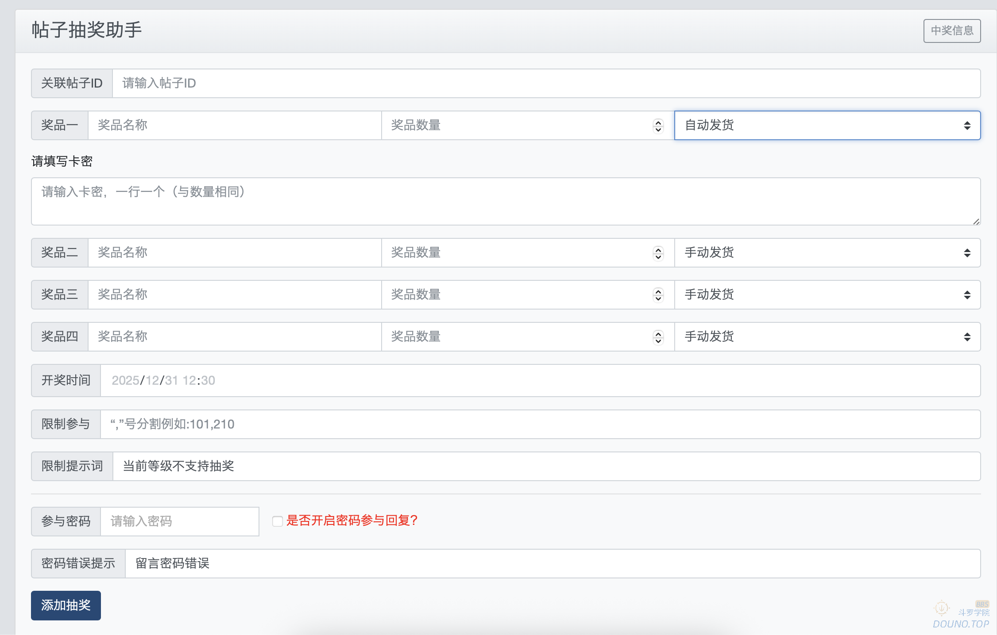Click the 奖品二 quantity stepper arrows
997x635 pixels.
click(658, 253)
